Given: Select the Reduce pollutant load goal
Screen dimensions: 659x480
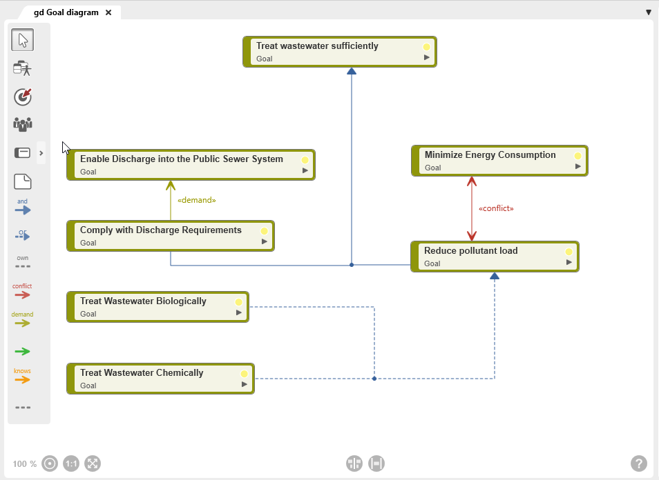Looking at the screenshot, I should pos(495,257).
